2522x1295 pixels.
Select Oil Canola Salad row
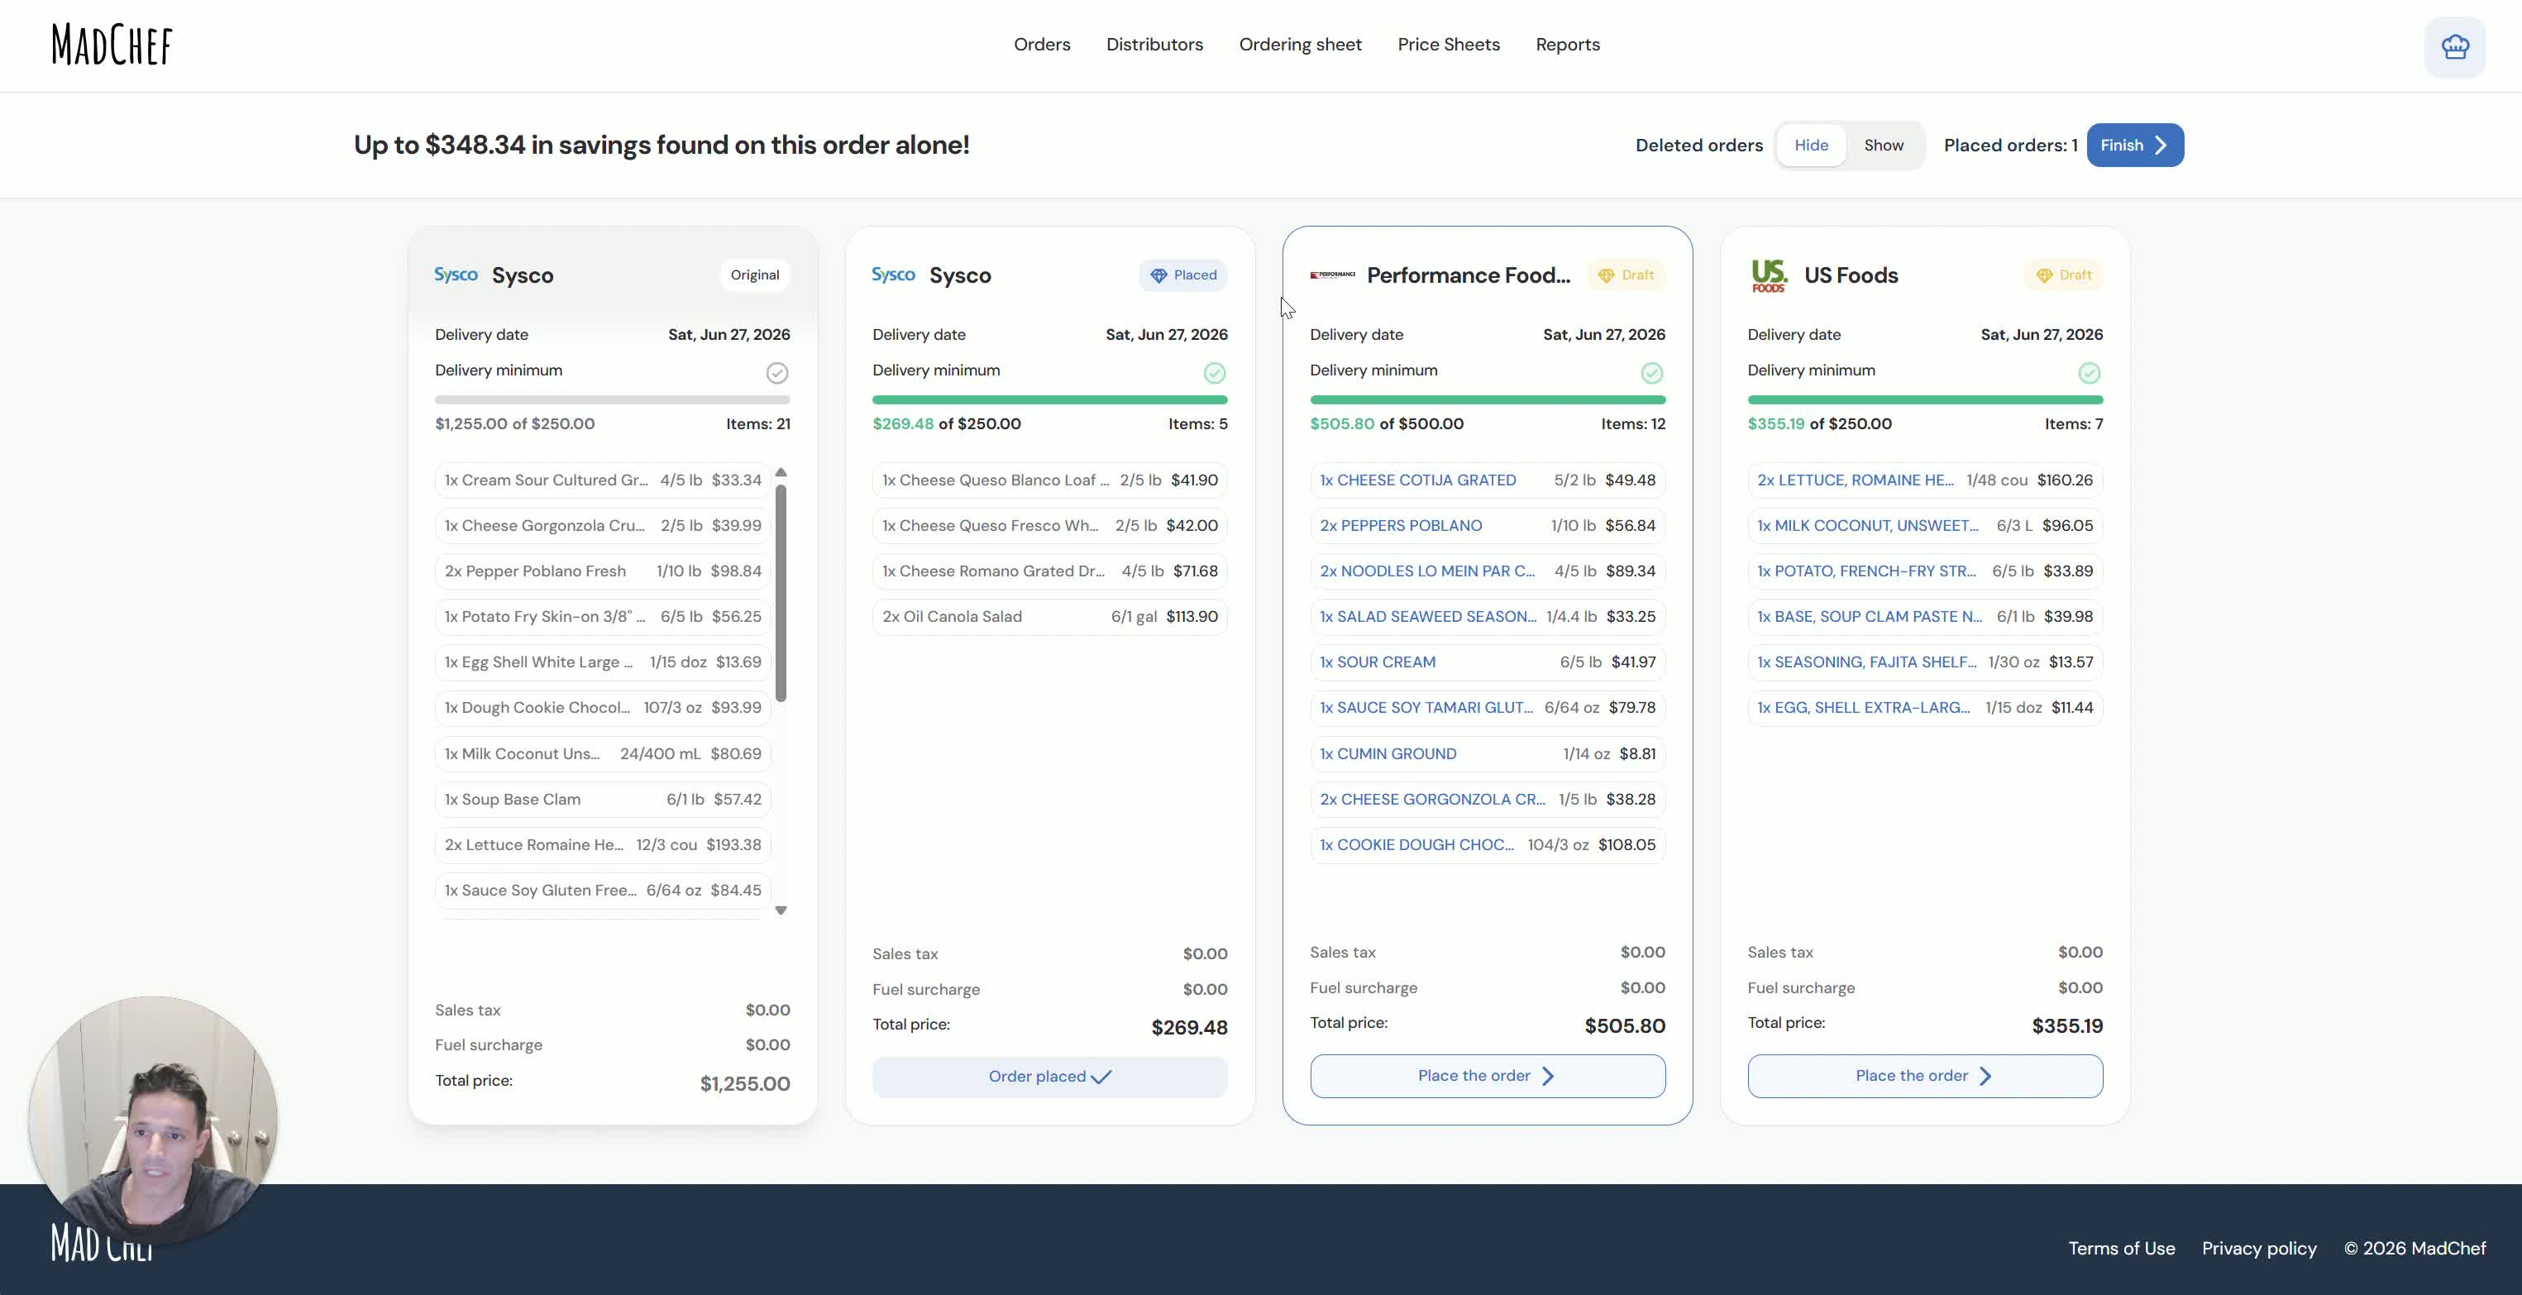pos(1049,617)
